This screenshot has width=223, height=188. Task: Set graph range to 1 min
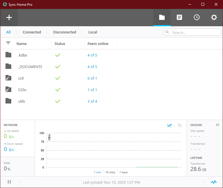[x=98, y=172]
